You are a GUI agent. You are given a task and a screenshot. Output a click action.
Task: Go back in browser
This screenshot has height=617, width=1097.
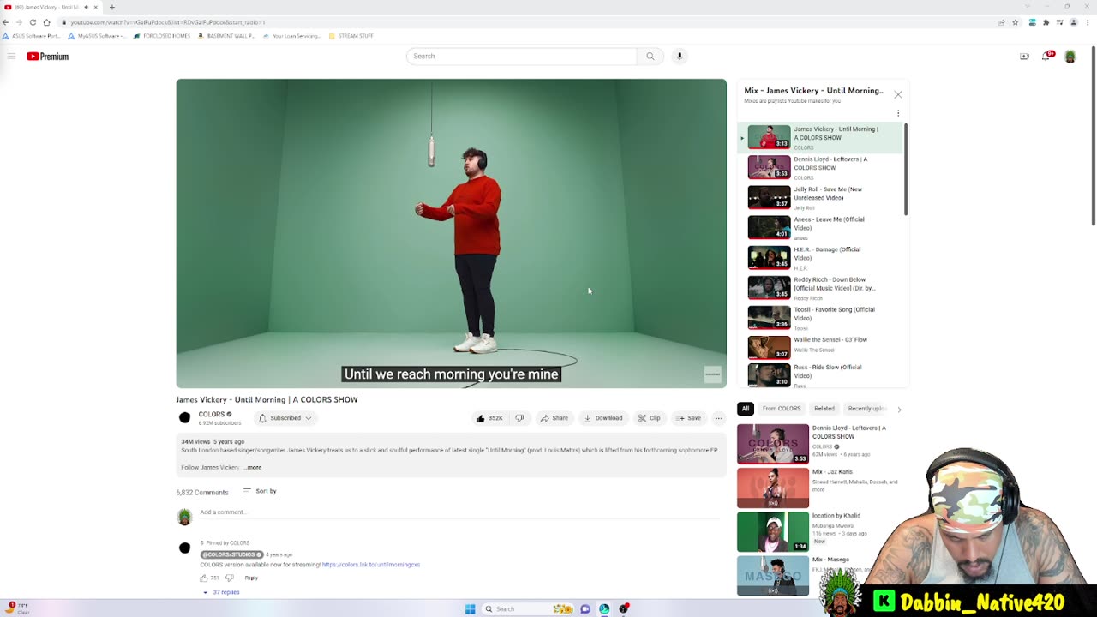point(7,22)
